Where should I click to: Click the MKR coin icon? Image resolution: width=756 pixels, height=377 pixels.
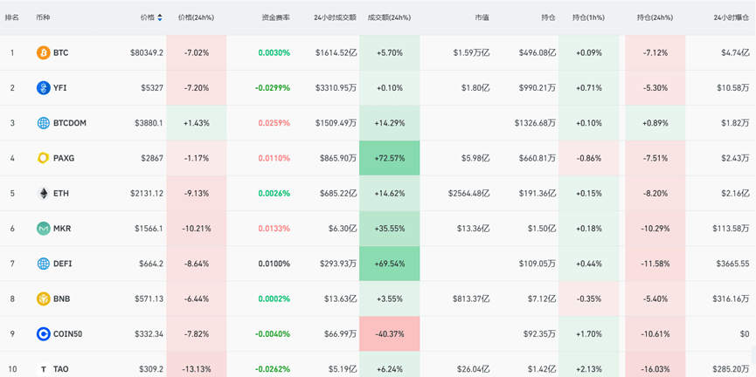click(x=43, y=229)
